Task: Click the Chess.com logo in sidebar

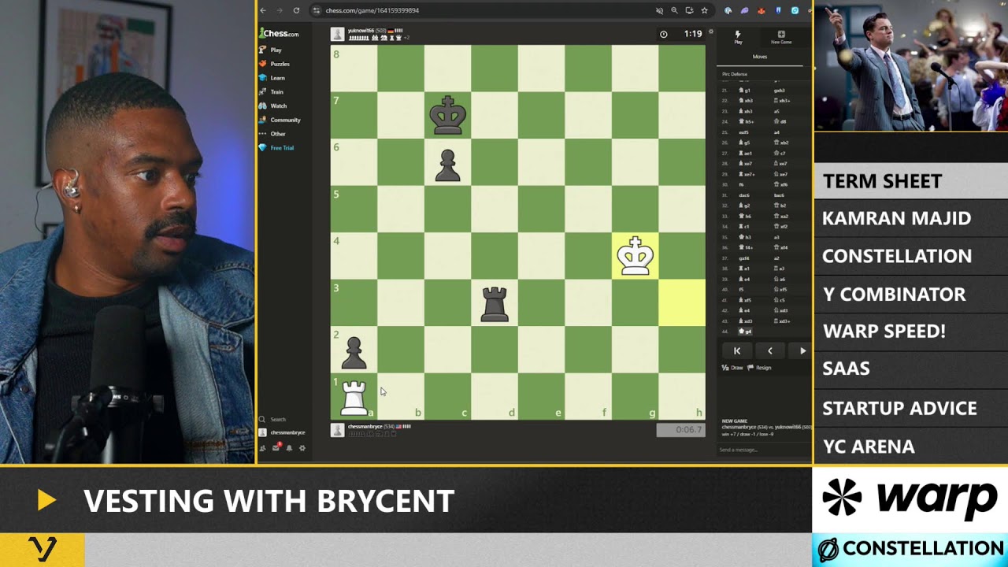Action: pos(279,33)
